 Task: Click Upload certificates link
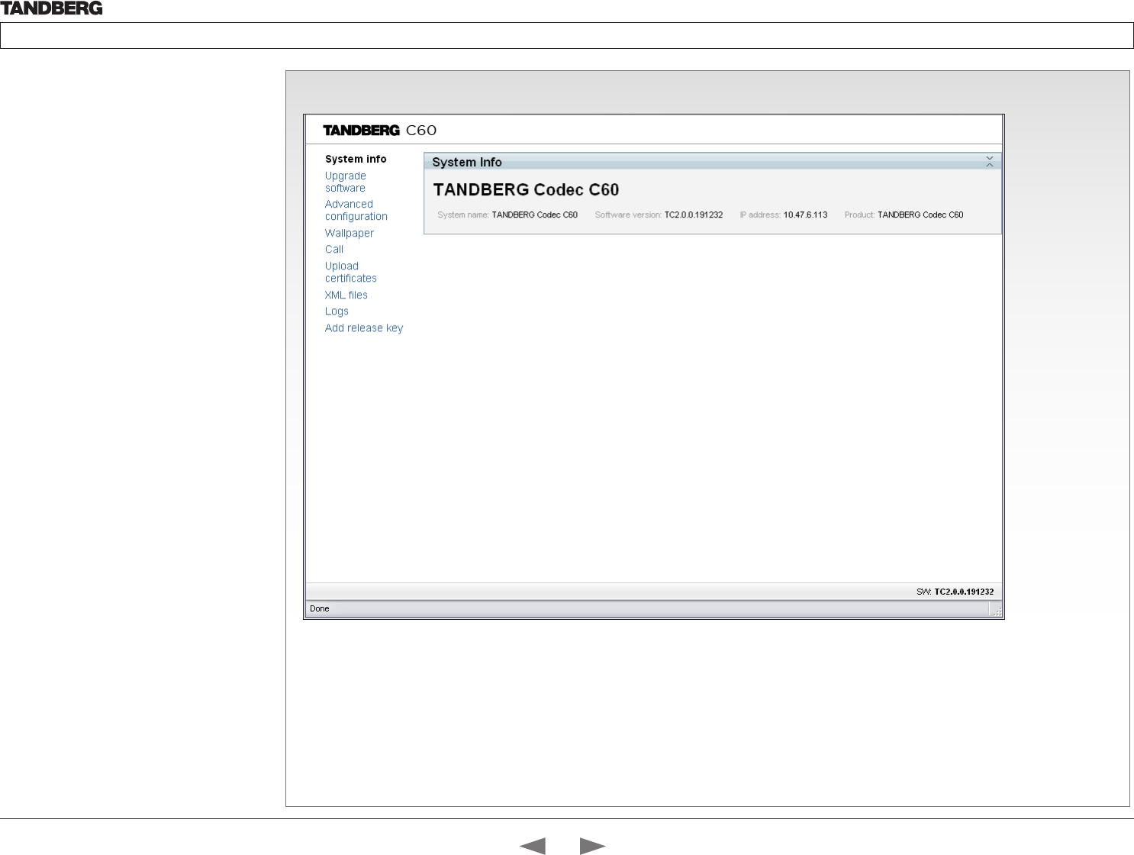coord(351,273)
